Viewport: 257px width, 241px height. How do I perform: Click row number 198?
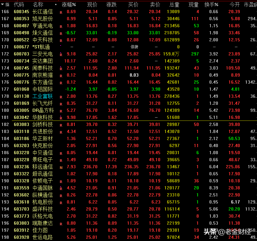pyautogui.click(x=5, y=237)
